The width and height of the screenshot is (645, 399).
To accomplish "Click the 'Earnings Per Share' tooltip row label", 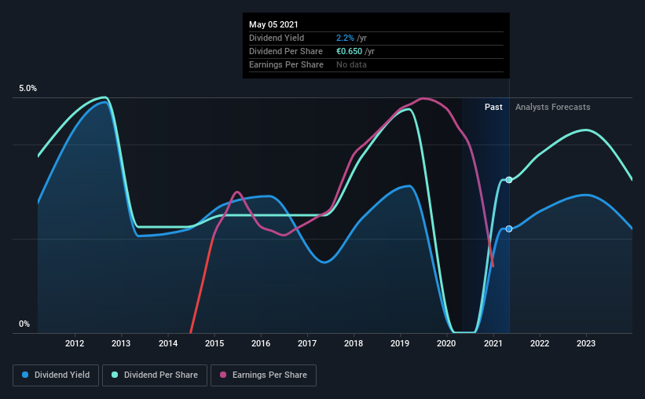I will pos(286,64).
